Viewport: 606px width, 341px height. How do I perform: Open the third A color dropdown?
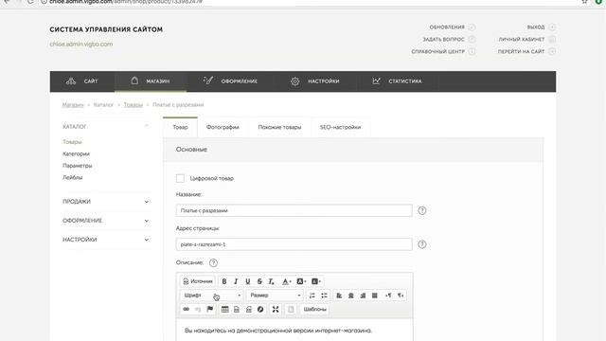[316, 281]
